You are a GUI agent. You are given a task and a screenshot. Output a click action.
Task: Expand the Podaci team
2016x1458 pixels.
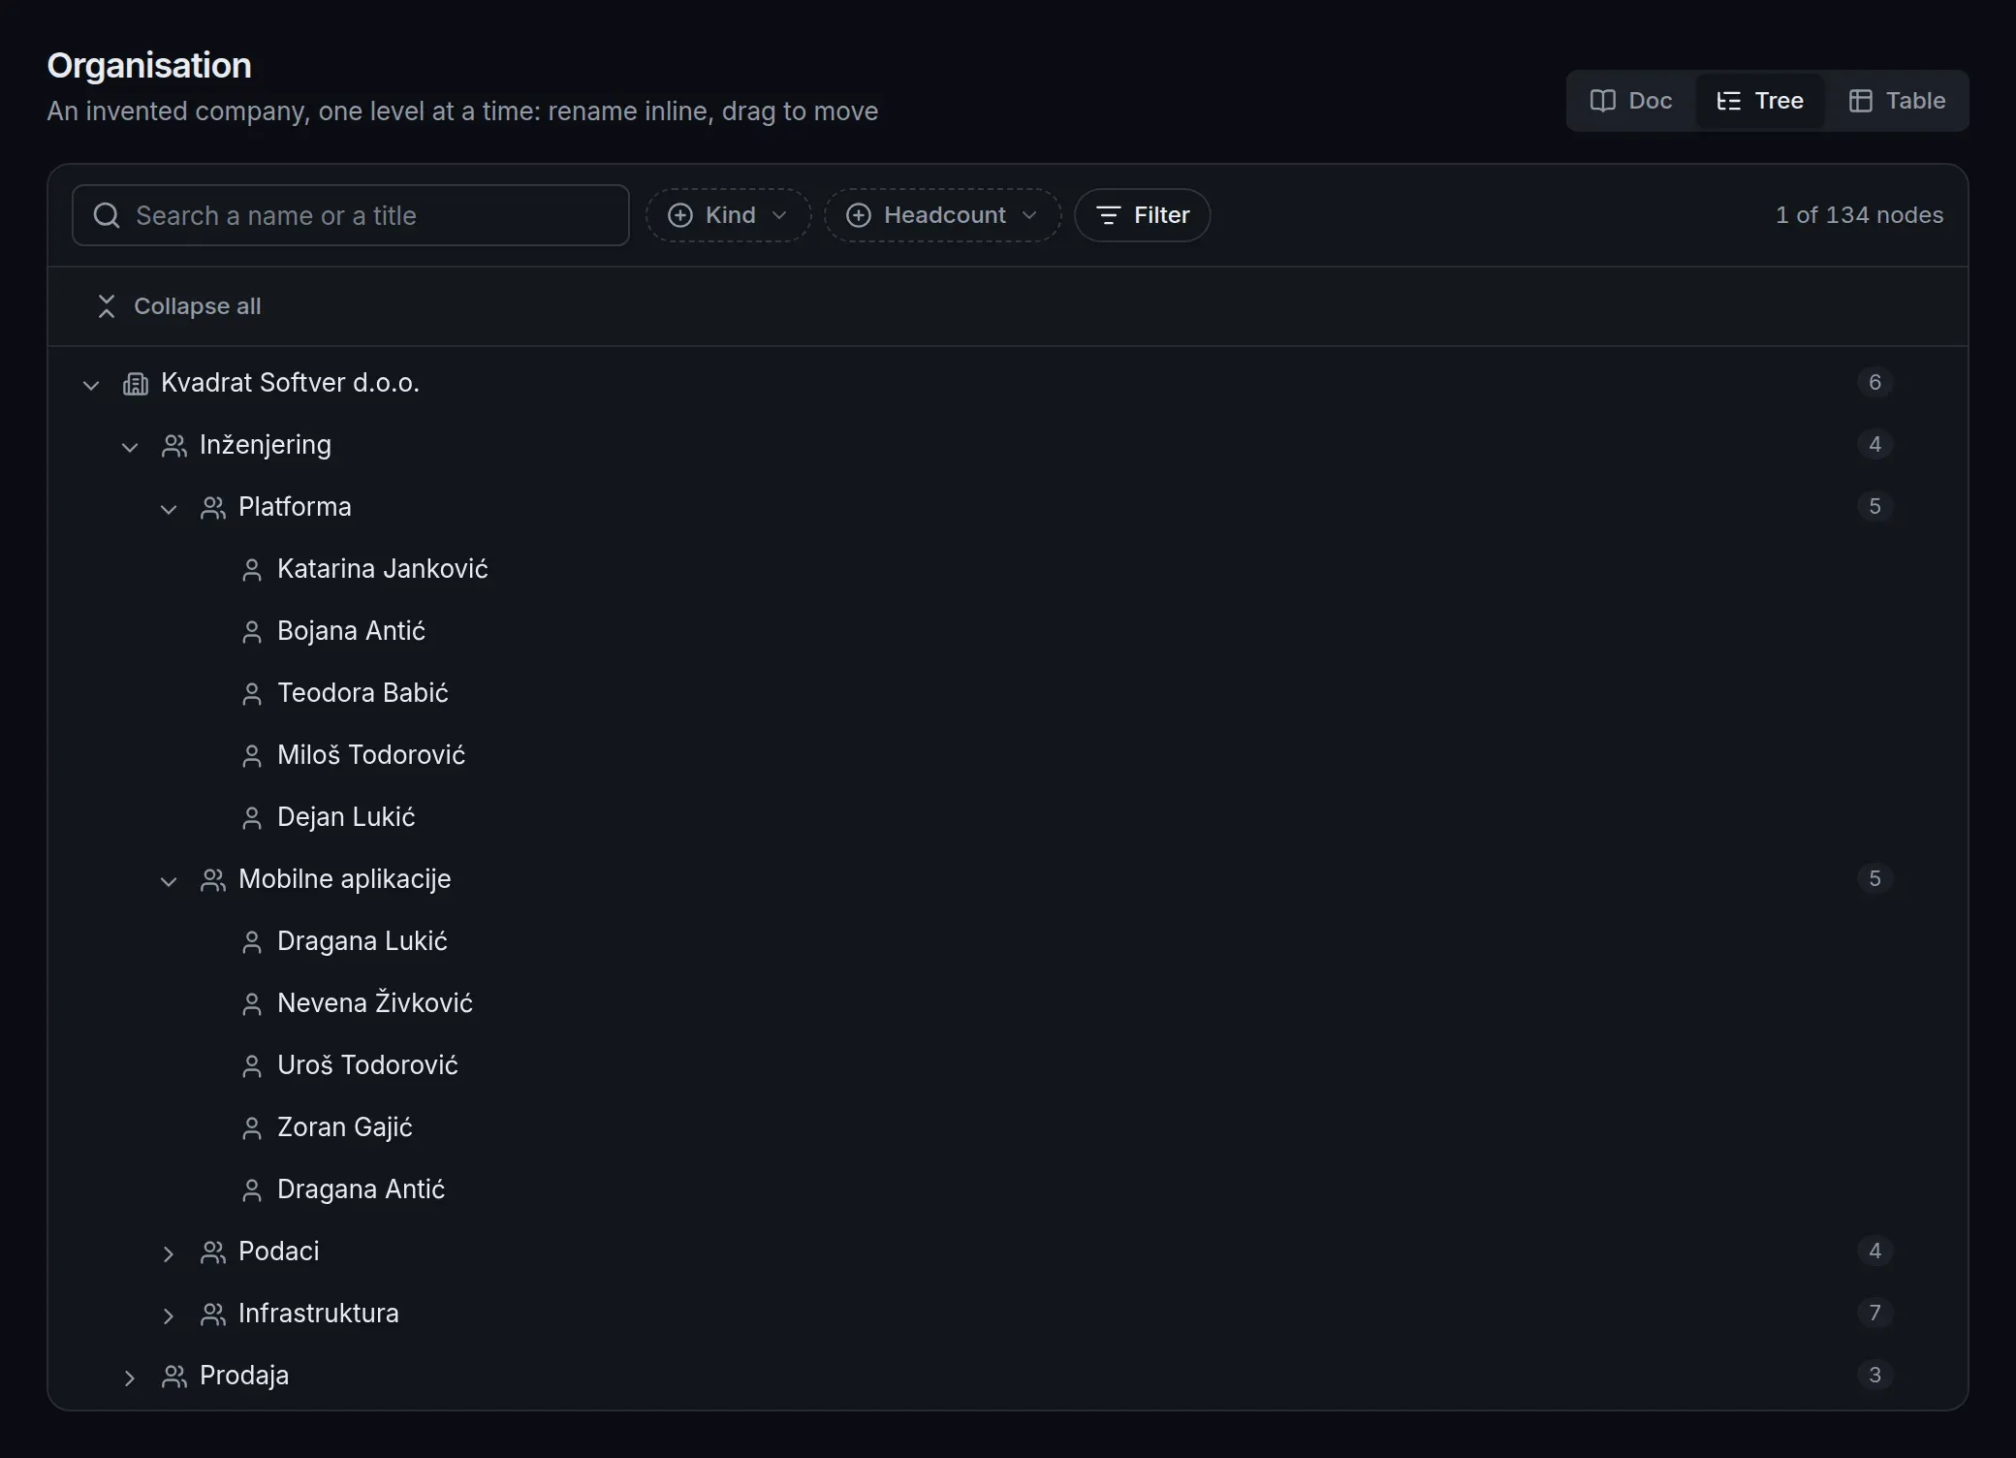pyautogui.click(x=169, y=1253)
